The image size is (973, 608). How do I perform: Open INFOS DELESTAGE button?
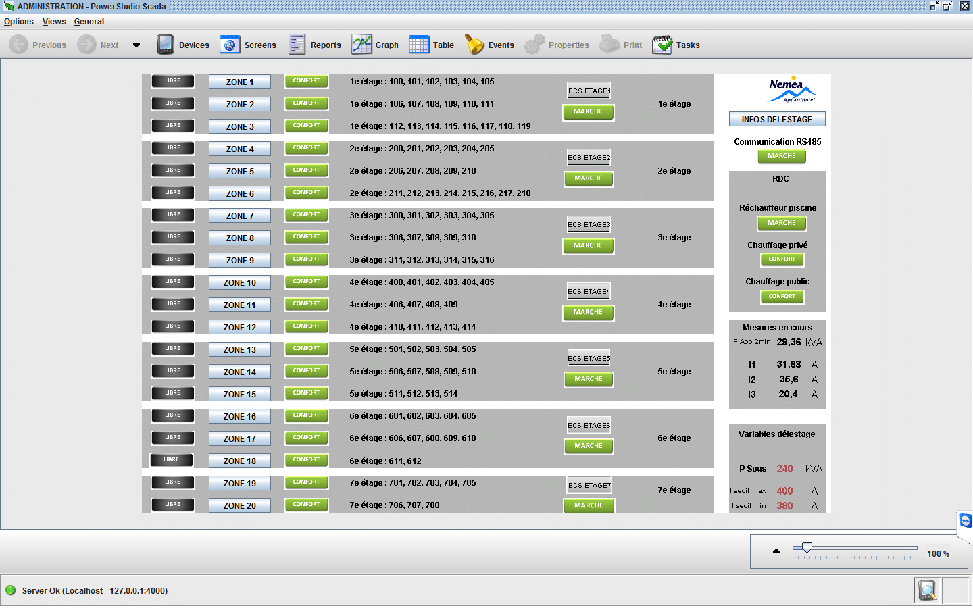coord(777,119)
